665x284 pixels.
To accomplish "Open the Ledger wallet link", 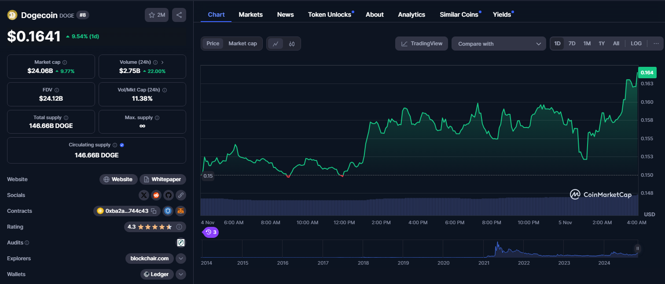I will tap(157, 274).
